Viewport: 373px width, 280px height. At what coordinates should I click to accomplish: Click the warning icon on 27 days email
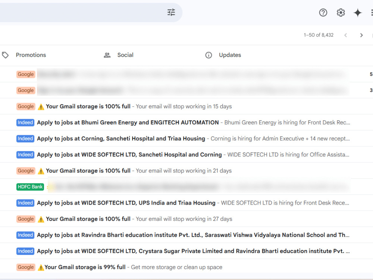(41, 219)
